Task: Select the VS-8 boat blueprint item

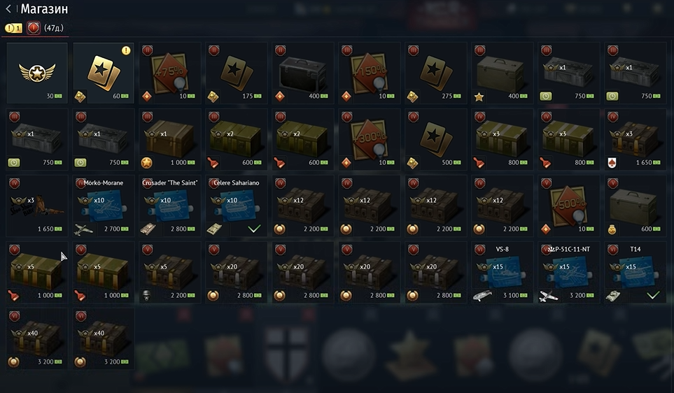Action: pyautogui.click(x=502, y=273)
